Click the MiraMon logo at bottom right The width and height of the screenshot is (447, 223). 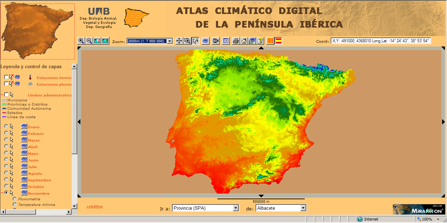pos(418,209)
